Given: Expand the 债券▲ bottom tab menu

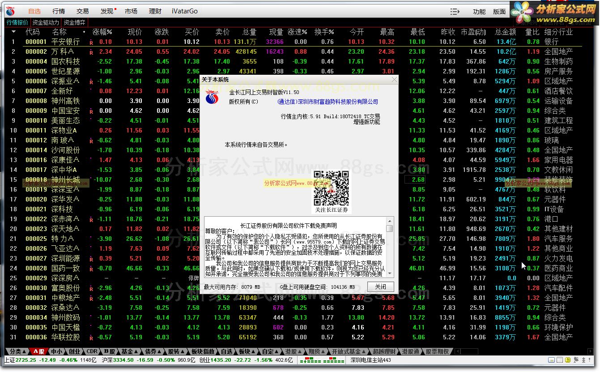Looking at the screenshot, I should pos(153,351).
